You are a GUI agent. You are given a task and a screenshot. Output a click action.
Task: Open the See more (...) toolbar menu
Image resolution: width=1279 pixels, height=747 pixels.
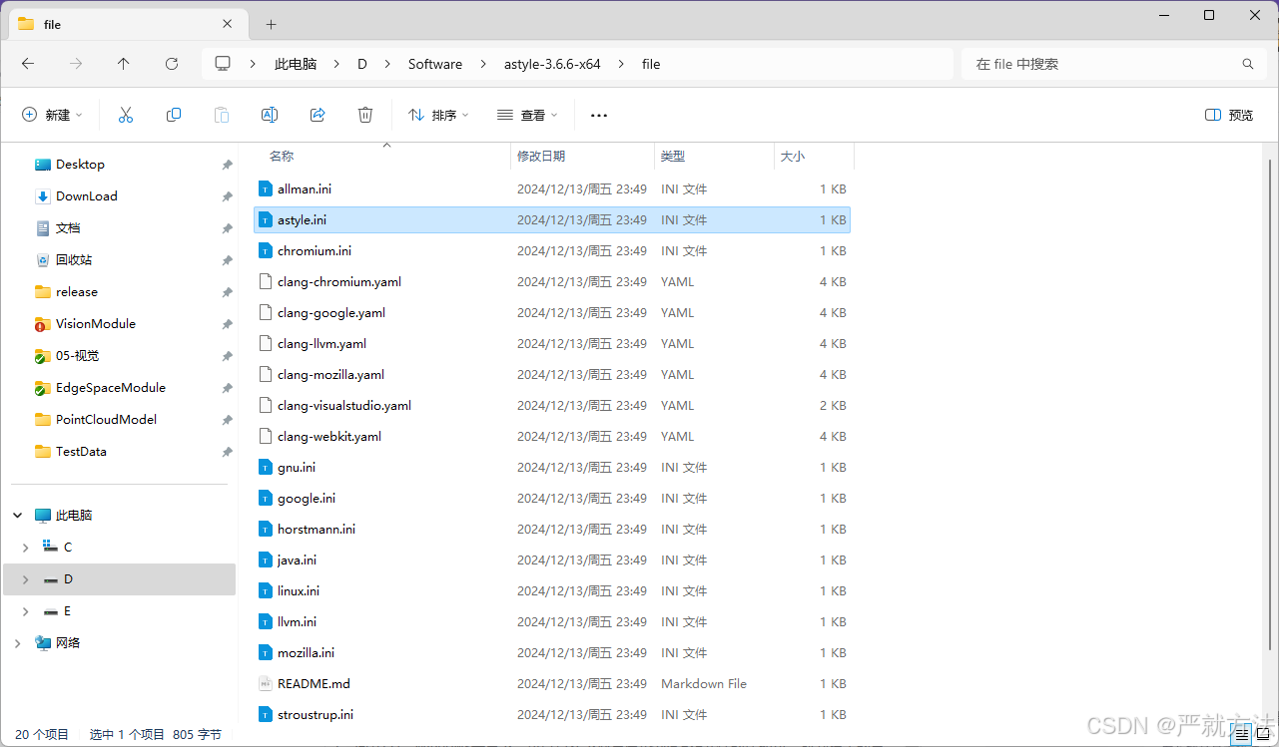coord(598,115)
